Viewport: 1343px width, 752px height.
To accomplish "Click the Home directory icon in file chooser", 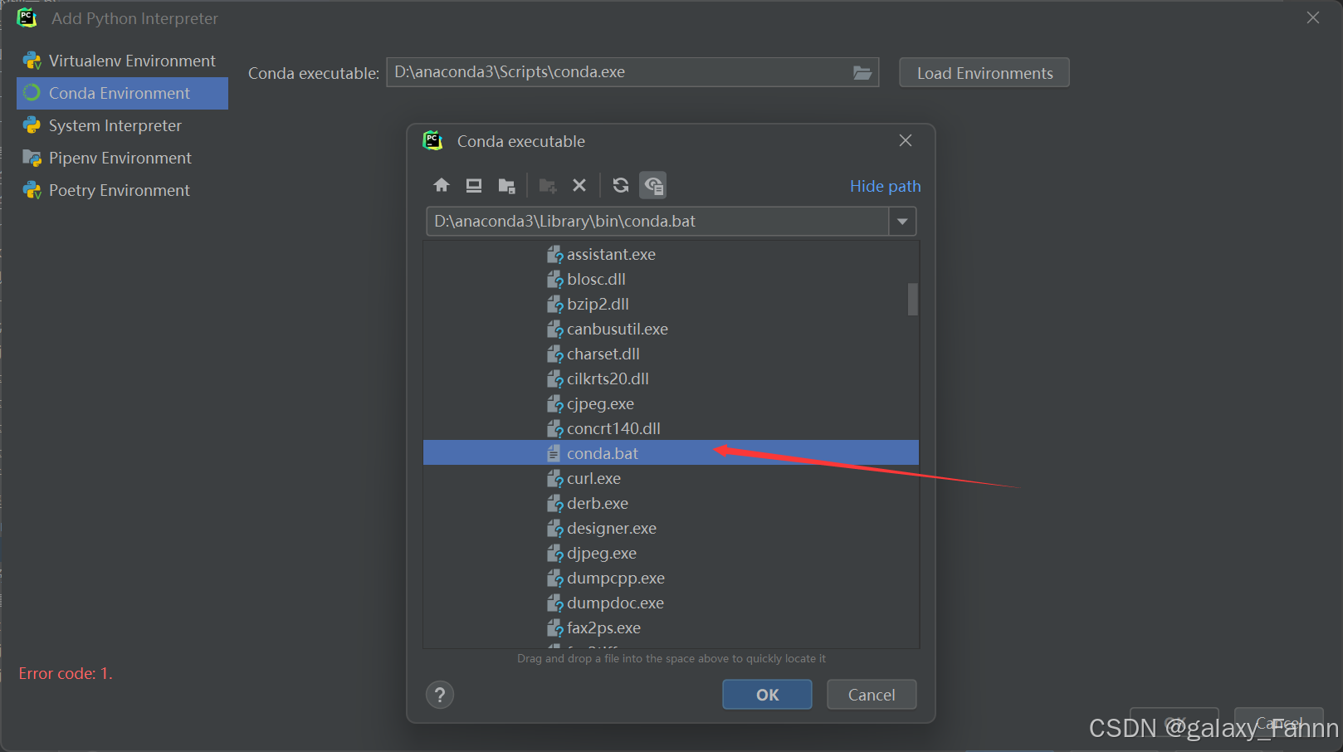I will 442,184.
